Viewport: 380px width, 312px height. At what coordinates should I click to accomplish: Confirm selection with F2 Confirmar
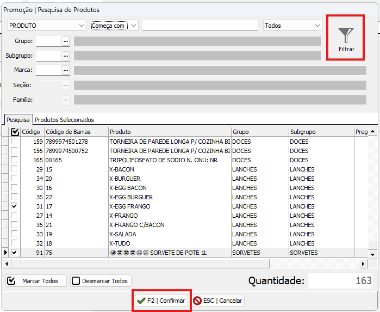click(161, 301)
